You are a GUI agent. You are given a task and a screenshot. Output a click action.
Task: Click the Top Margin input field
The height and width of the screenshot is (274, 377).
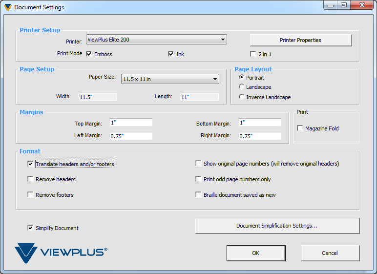point(130,123)
